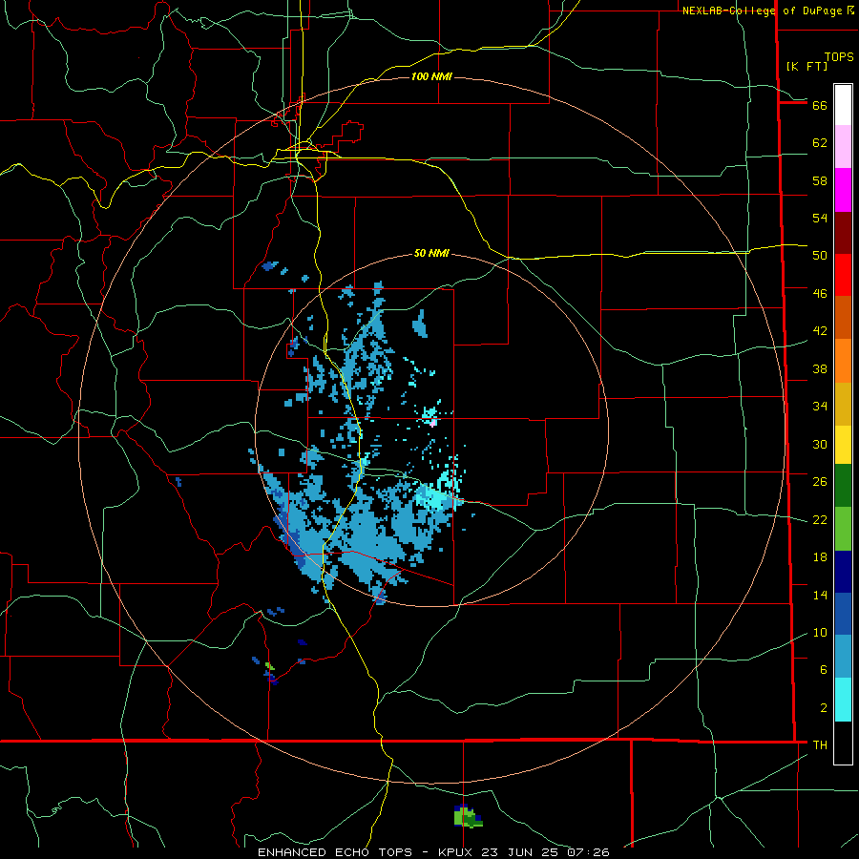Click the black TH swatch at the scale bottom
The image size is (859, 859).
tap(843, 743)
